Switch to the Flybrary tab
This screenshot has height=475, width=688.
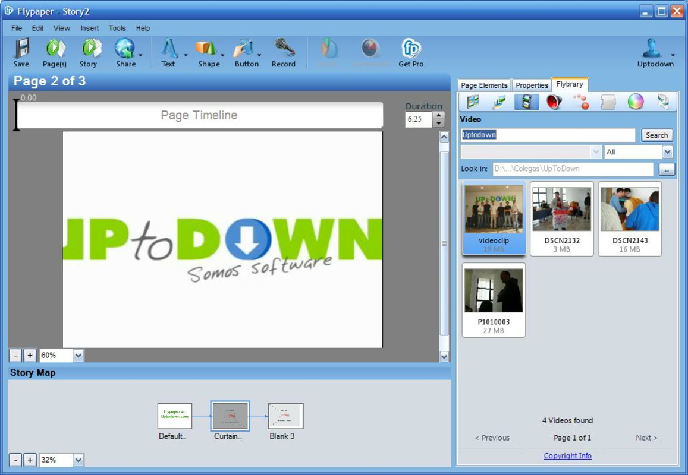pos(570,84)
